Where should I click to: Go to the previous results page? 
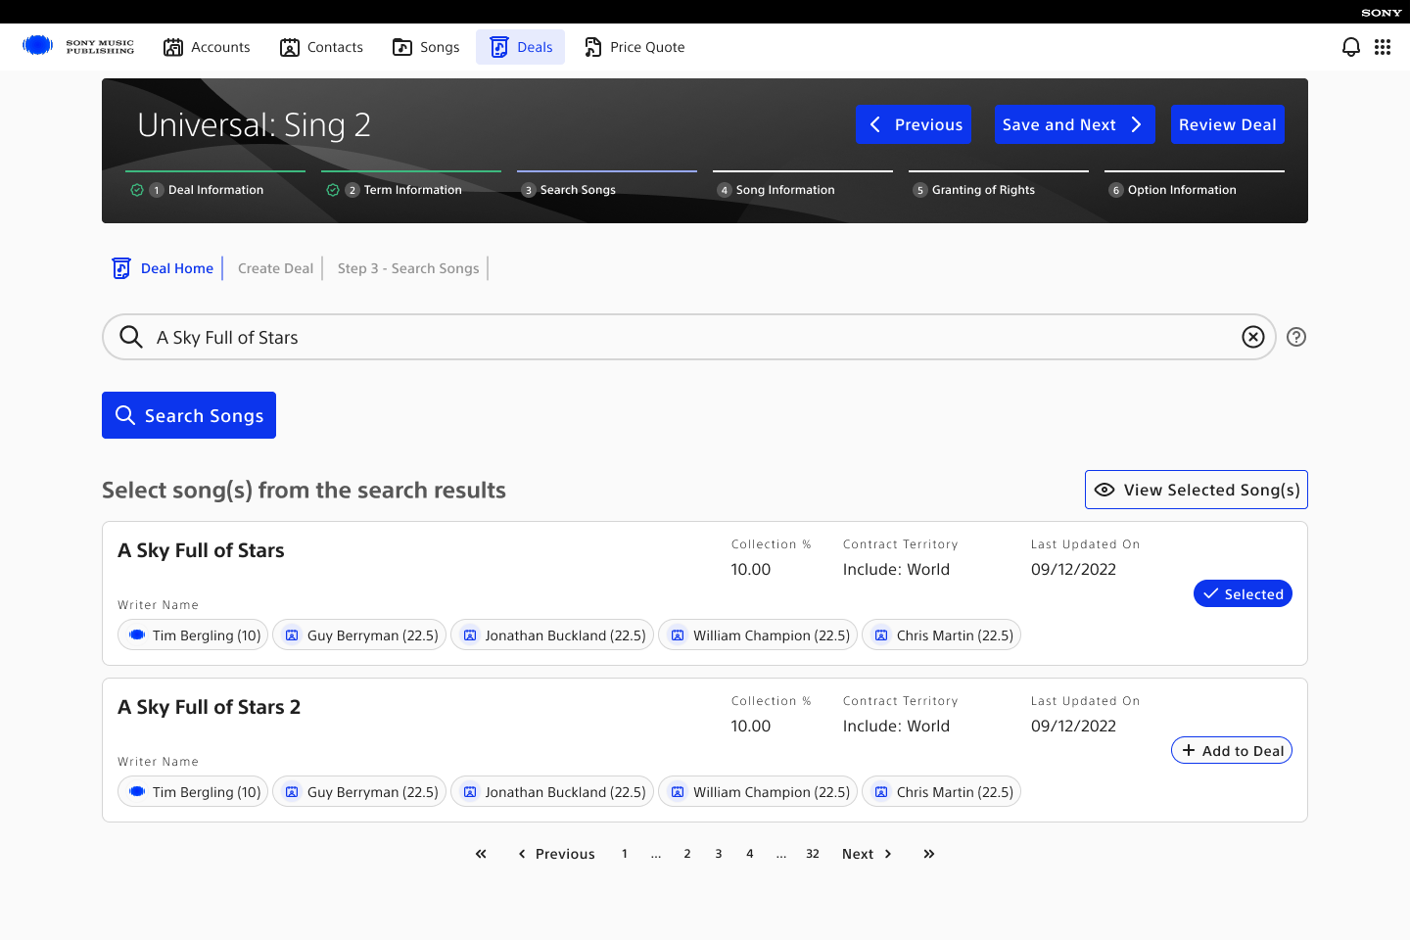point(556,854)
